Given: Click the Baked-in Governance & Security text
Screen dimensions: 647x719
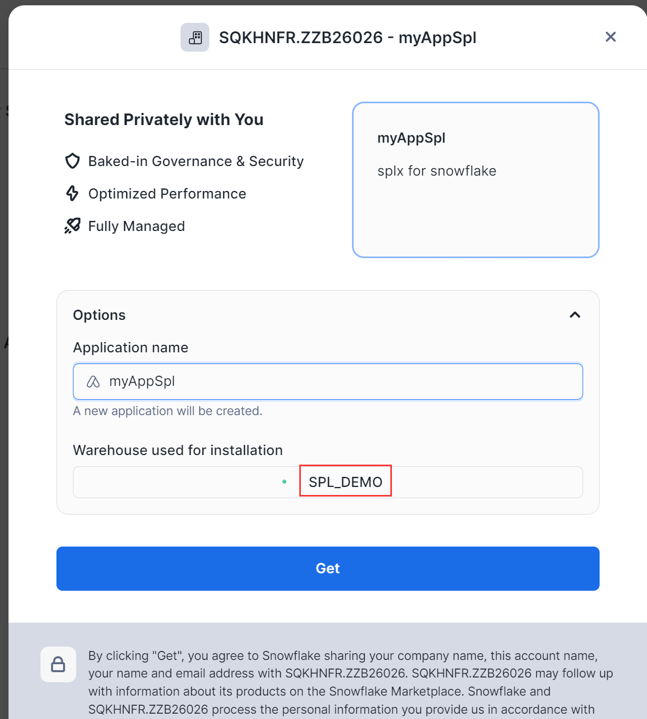Looking at the screenshot, I should coord(196,161).
